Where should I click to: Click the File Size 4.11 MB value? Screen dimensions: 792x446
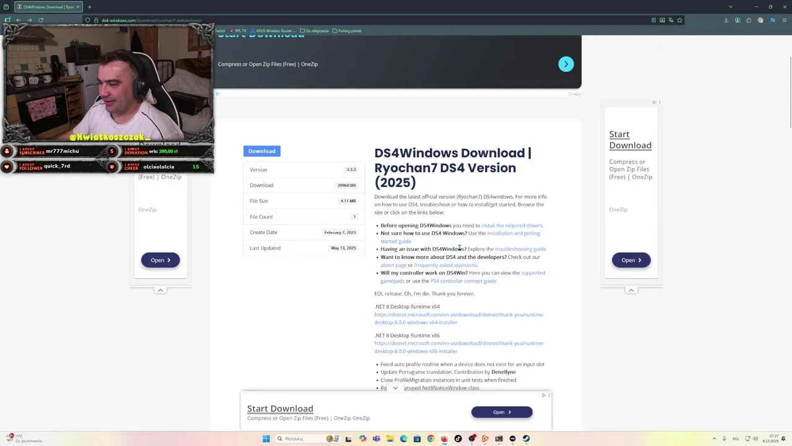[x=348, y=201]
